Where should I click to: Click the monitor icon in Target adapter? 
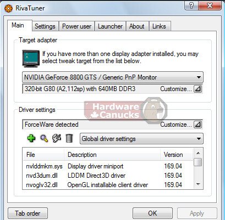click(31, 59)
